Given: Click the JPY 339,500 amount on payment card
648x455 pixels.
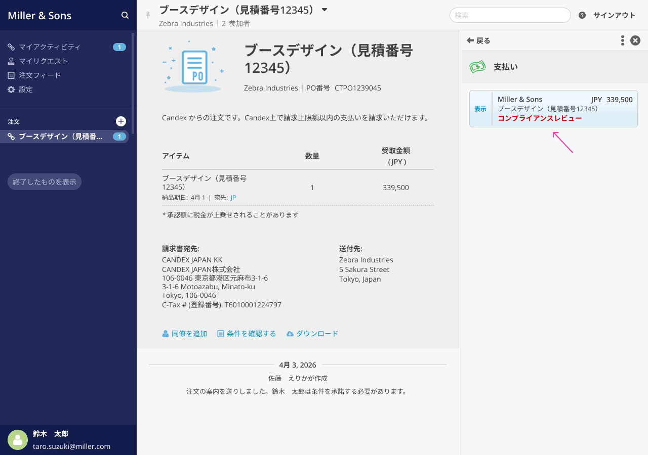Looking at the screenshot, I should [612, 100].
